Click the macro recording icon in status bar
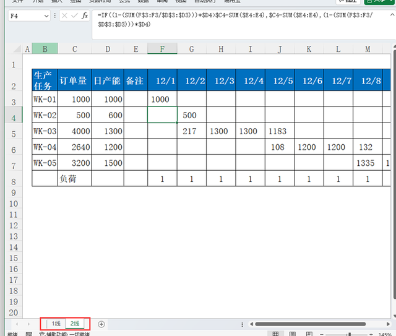The width and height of the screenshot is (396, 336). [x=29, y=334]
